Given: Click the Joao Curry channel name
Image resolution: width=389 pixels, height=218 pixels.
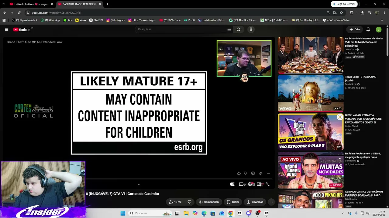Looking at the screenshot, I should click(350, 49).
